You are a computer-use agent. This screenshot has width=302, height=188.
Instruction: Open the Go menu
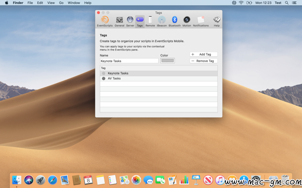(61, 3)
